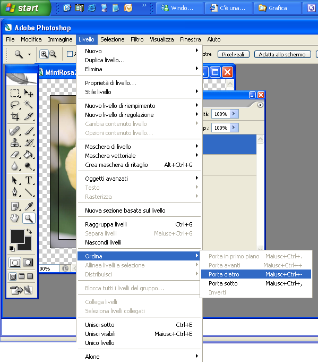Screen dimensions: 318x362
Task: Open the zoom tool preset picker arrow
Action: point(30,54)
